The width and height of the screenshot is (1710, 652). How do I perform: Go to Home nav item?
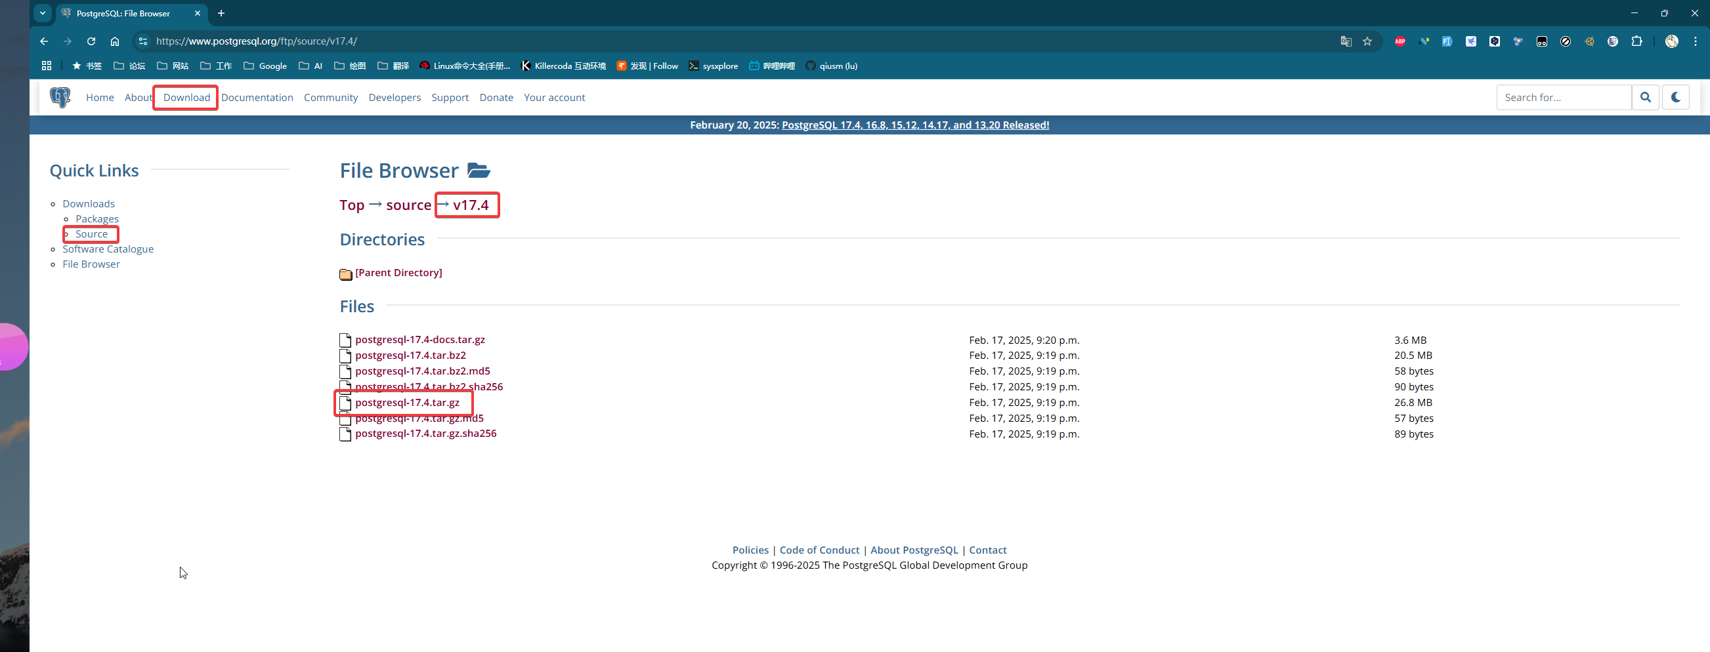click(x=100, y=98)
